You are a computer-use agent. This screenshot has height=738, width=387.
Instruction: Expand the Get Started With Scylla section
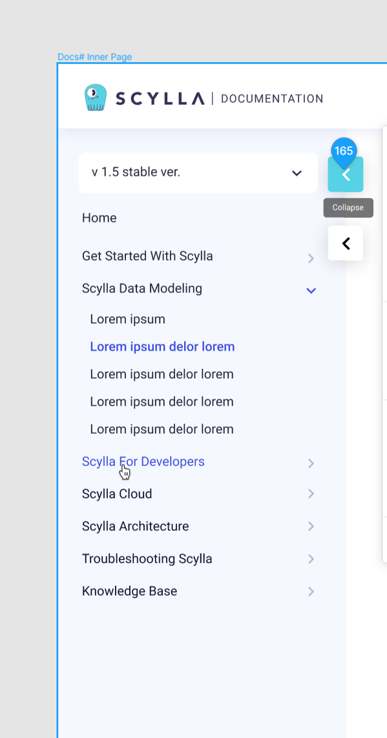pos(311,258)
